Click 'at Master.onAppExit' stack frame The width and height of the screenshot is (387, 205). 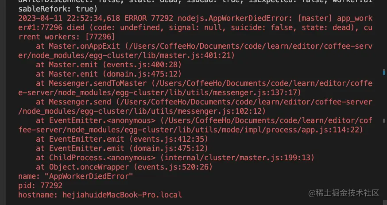click(78, 46)
